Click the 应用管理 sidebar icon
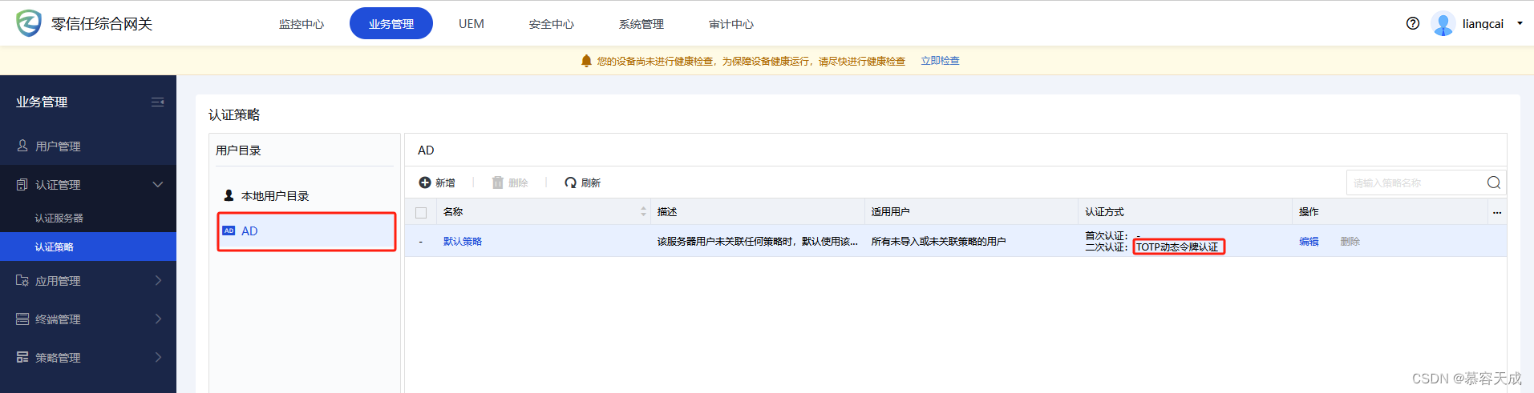This screenshot has height=393, width=1534. coord(22,280)
